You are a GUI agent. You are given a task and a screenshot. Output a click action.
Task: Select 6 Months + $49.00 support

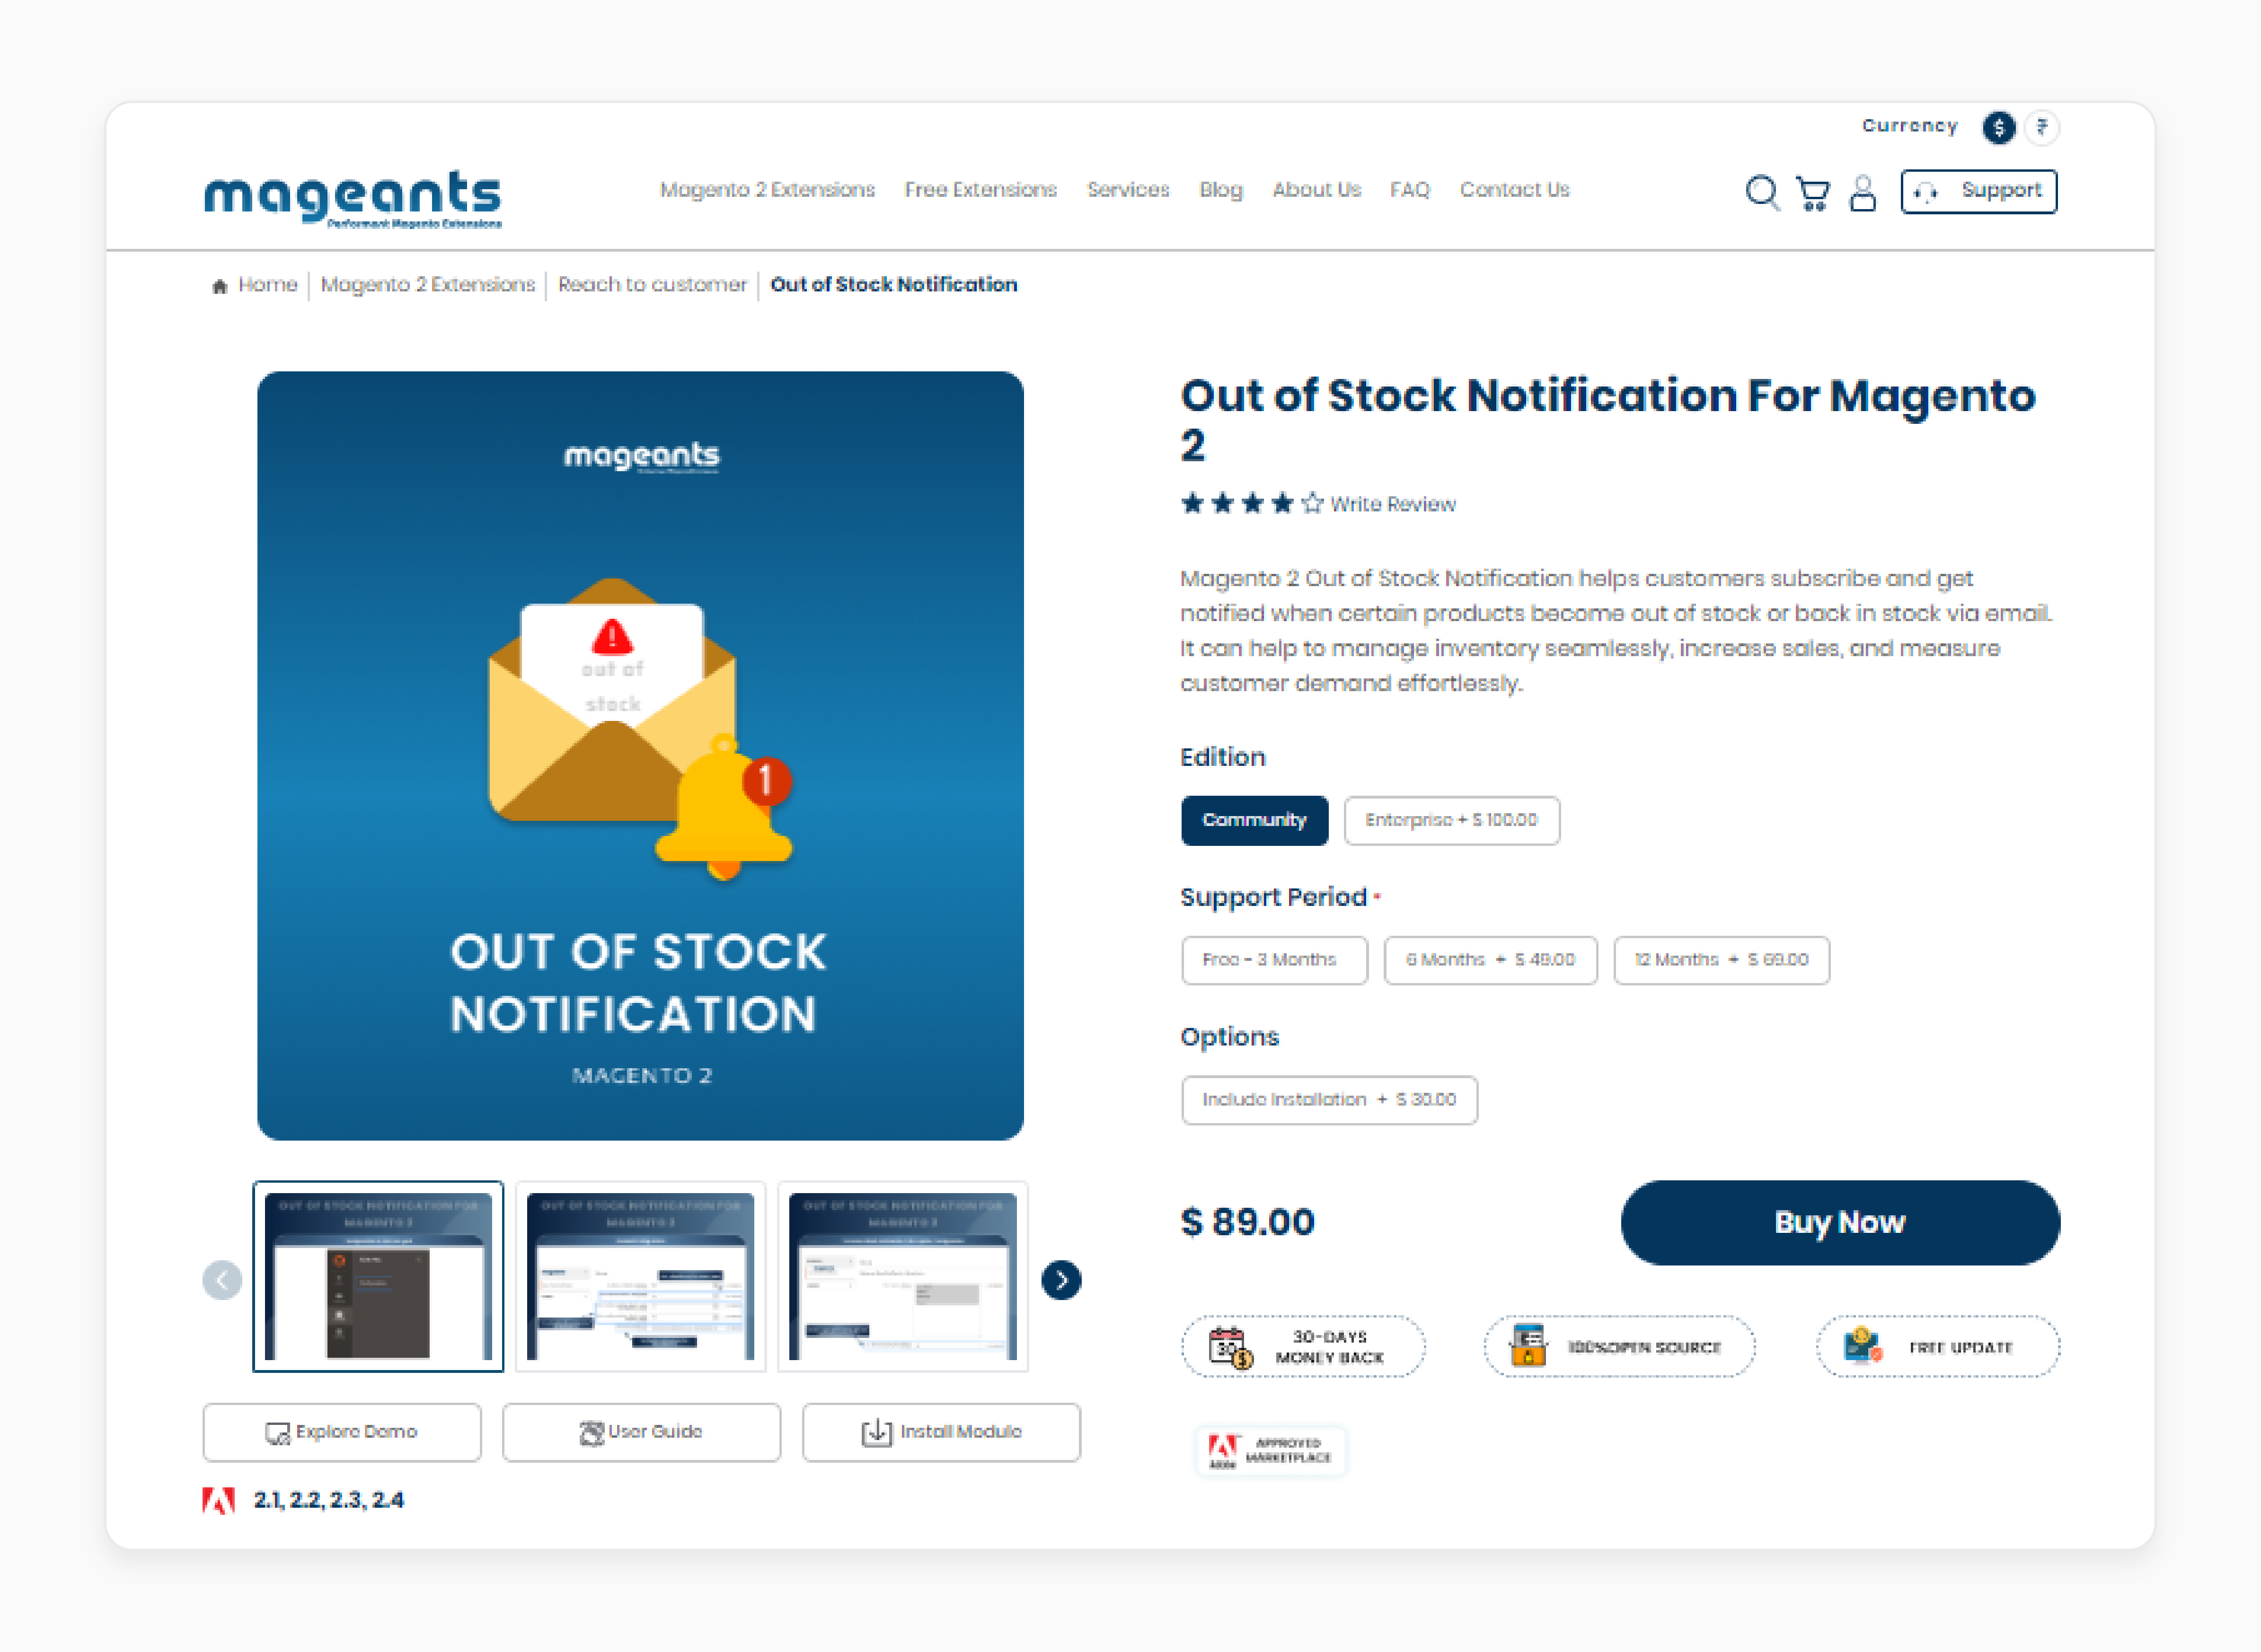pos(1490,960)
